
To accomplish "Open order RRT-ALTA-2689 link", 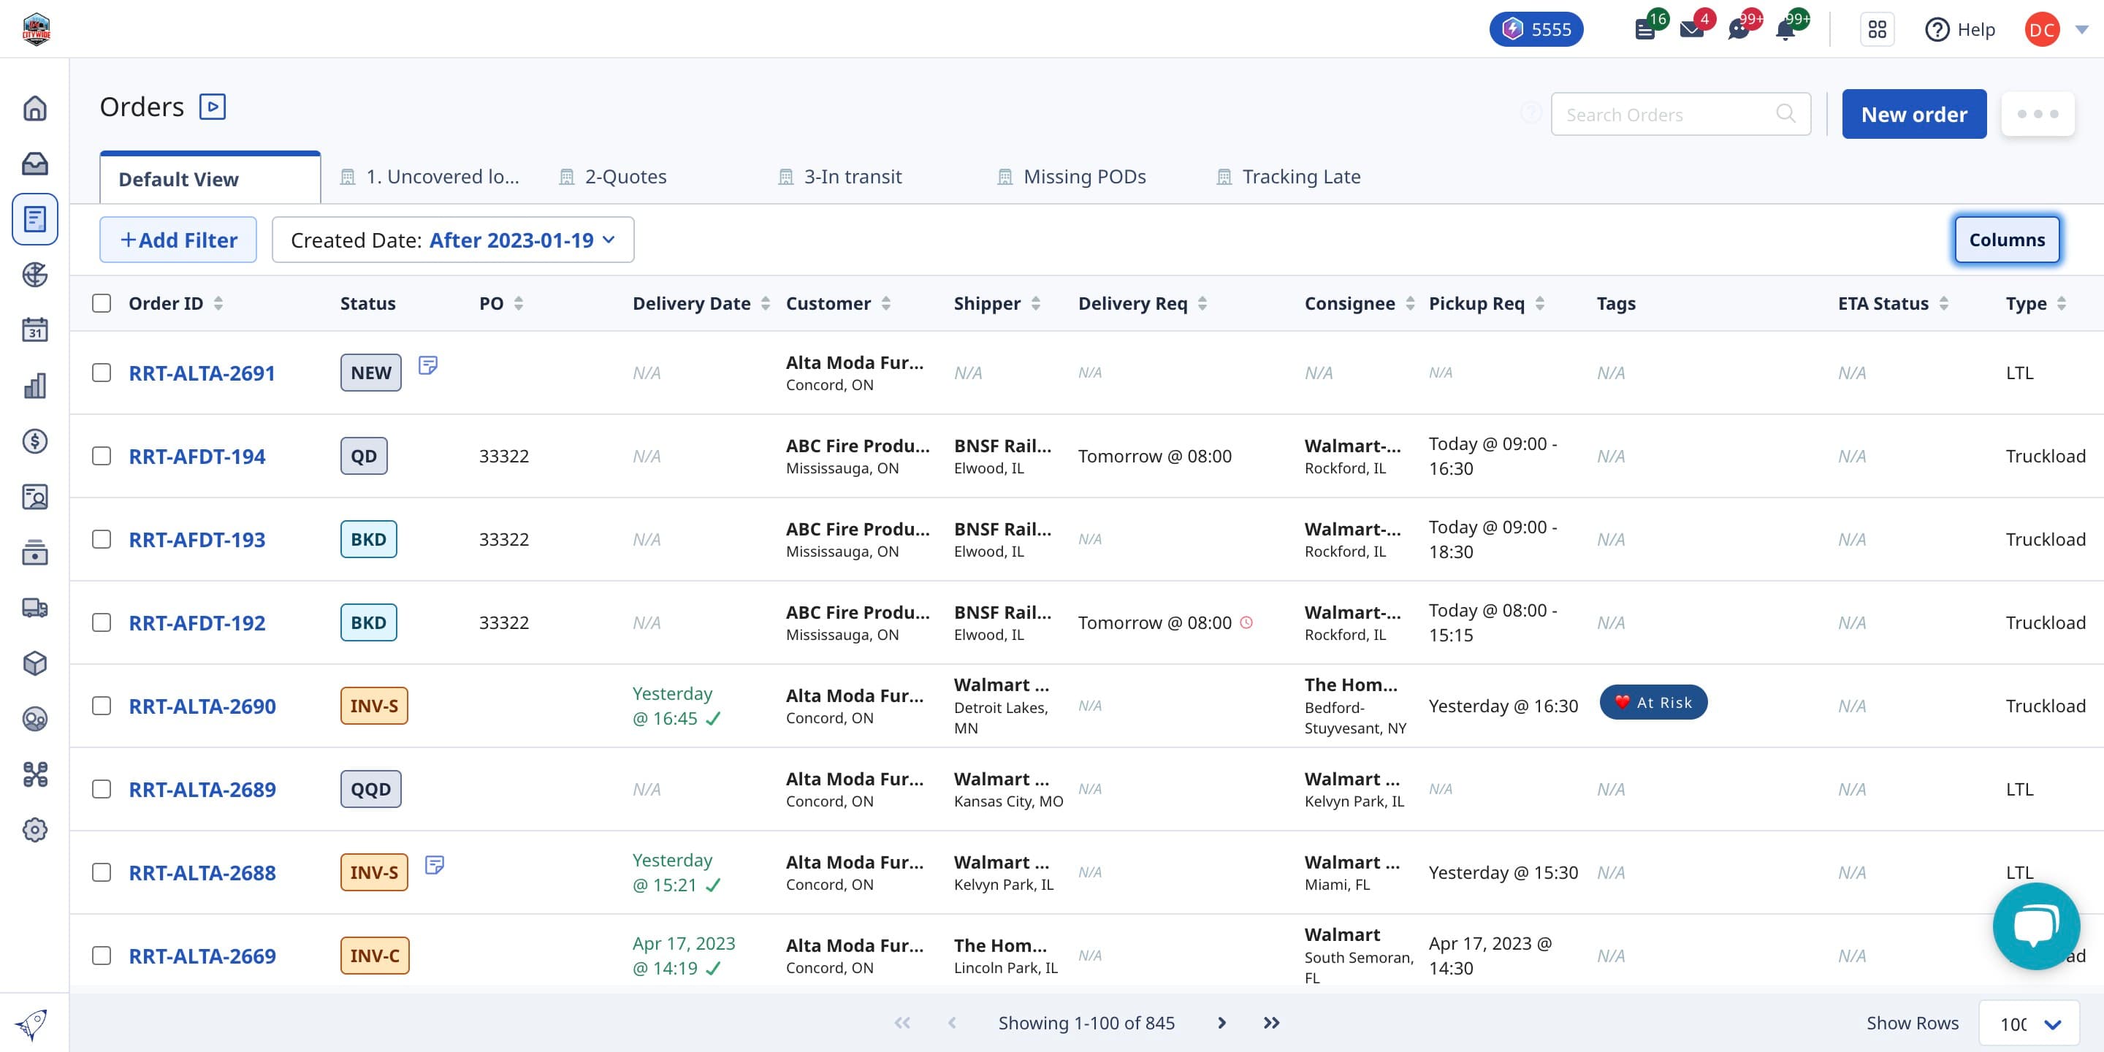I will (x=202, y=789).
